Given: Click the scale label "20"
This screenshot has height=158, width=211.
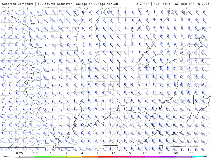Looking at the screenshot, I should coord(145,153).
